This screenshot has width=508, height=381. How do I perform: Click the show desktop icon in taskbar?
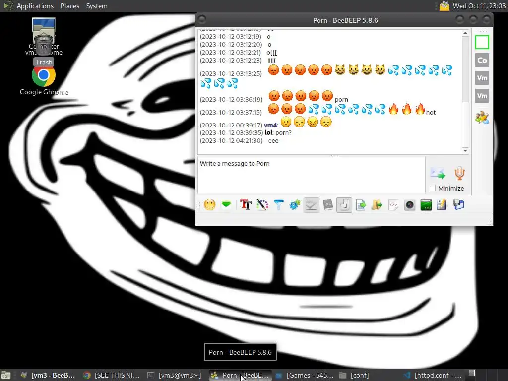point(6,375)
